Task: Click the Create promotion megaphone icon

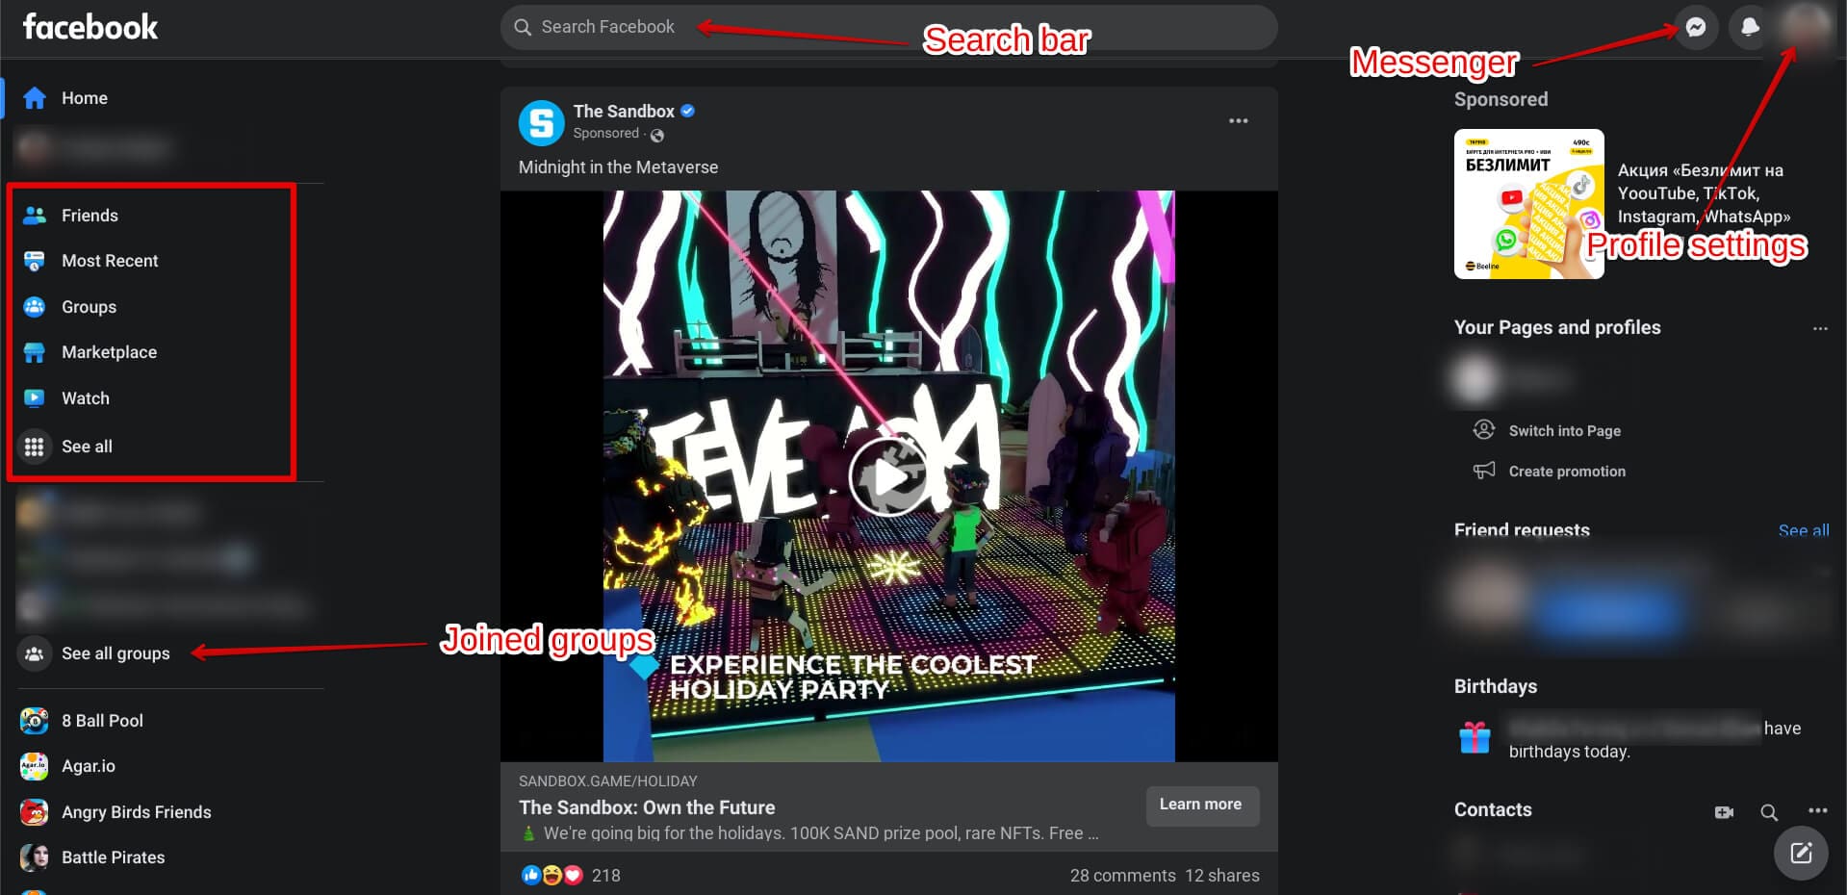Action: 1484,471
